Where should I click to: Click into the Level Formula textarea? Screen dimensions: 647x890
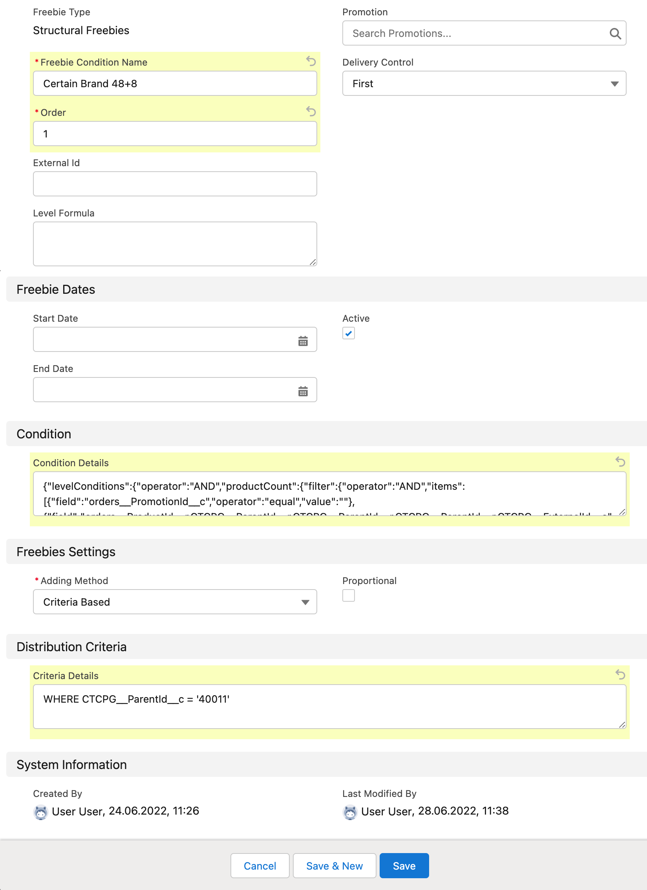pyautogui.click(x=175, y=244)
